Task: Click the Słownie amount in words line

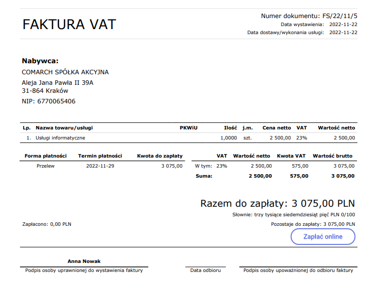Action: [x=294, y=215]
